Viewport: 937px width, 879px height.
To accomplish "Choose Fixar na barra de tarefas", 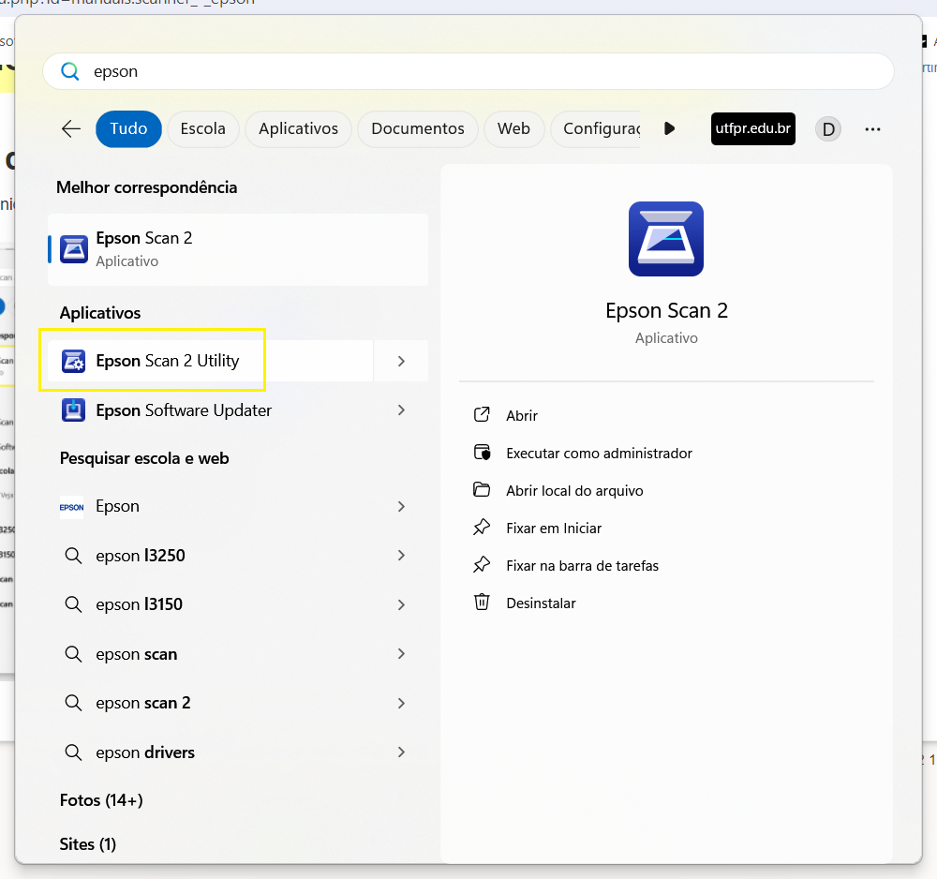I will [x=582, y=566].
